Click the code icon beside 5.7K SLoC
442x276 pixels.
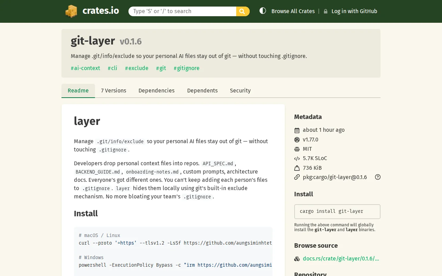click(x=297, y=159)
